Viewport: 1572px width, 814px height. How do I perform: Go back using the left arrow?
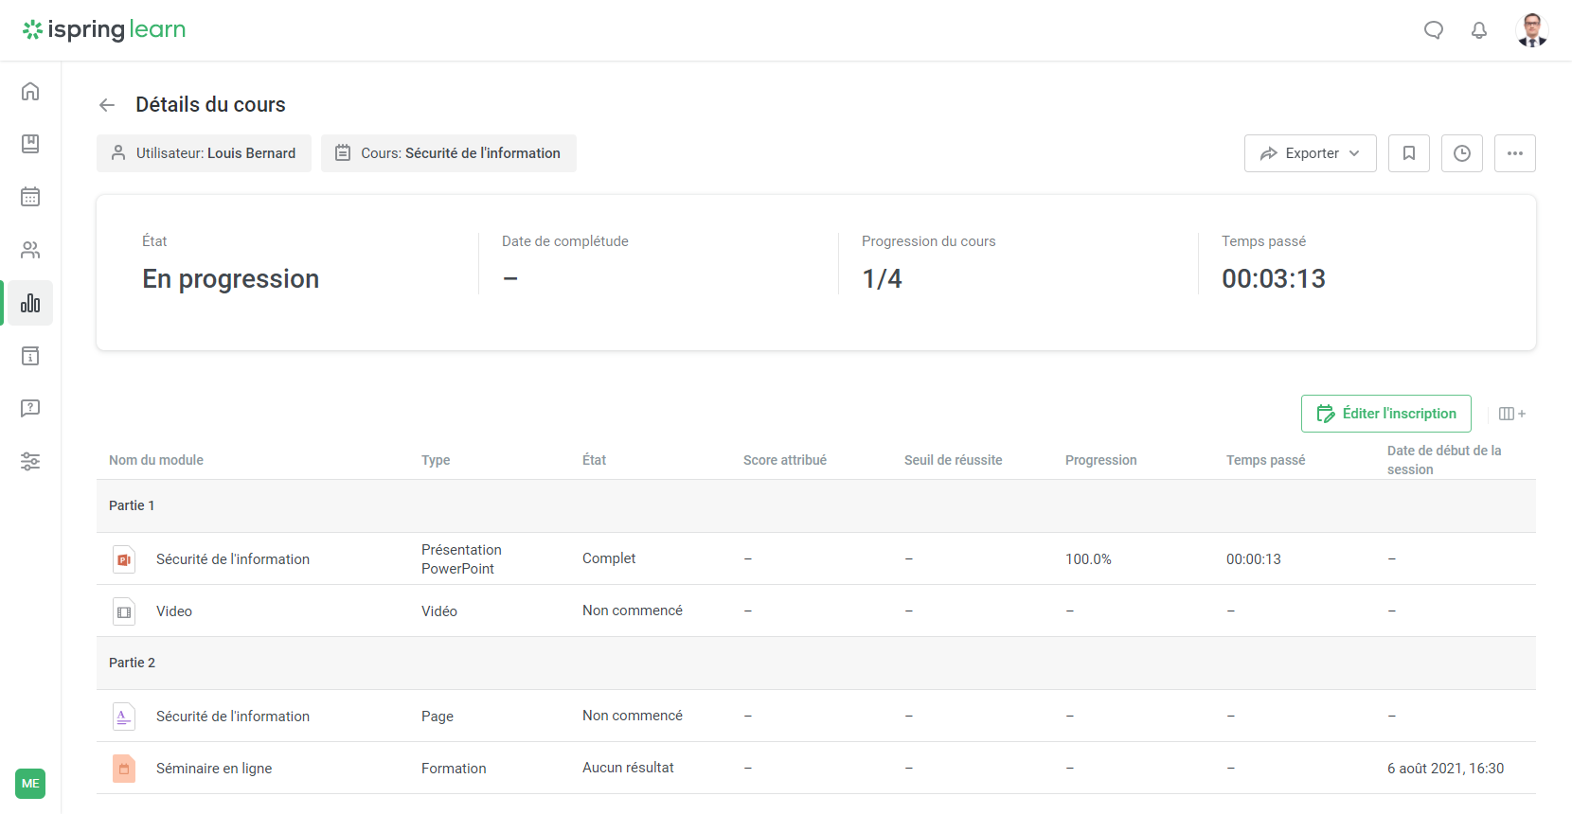107,105
